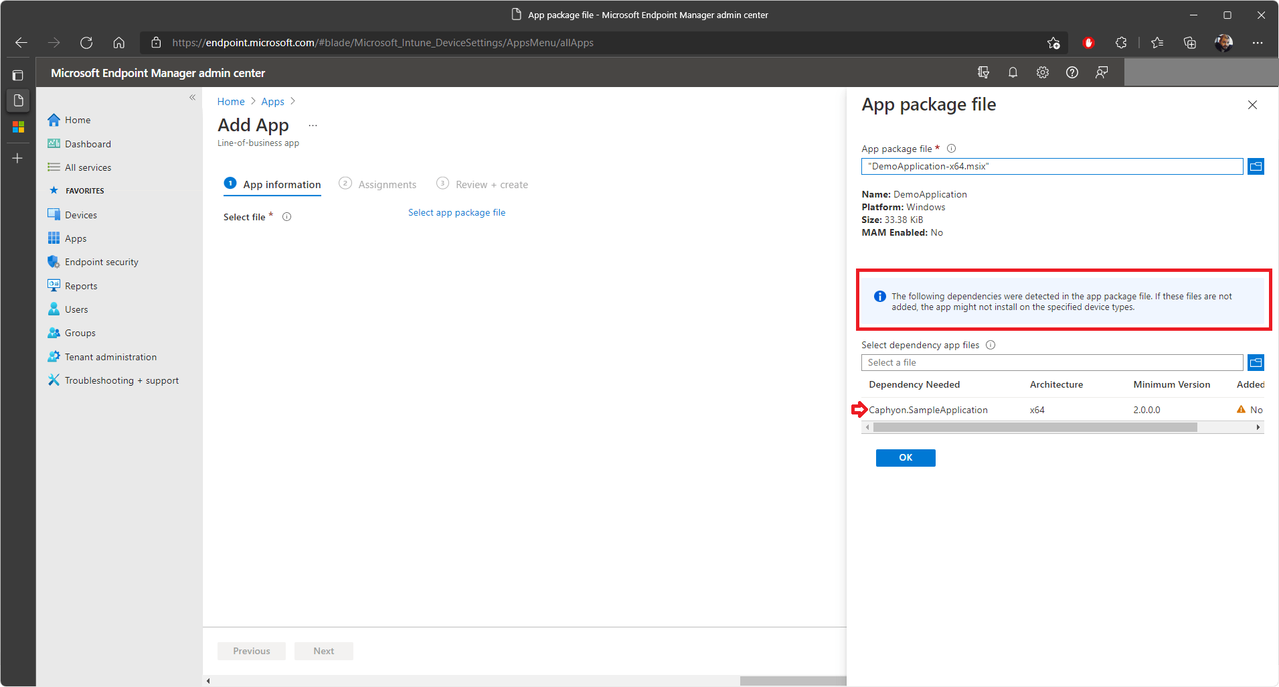Click the warning icon in the Added column
The height and width of the screenshot is (687, 1279).
click(x=1241, y=409)
